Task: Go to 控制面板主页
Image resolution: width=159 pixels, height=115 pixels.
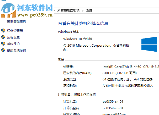Action: pyautogui.click(x=17, y=21)
